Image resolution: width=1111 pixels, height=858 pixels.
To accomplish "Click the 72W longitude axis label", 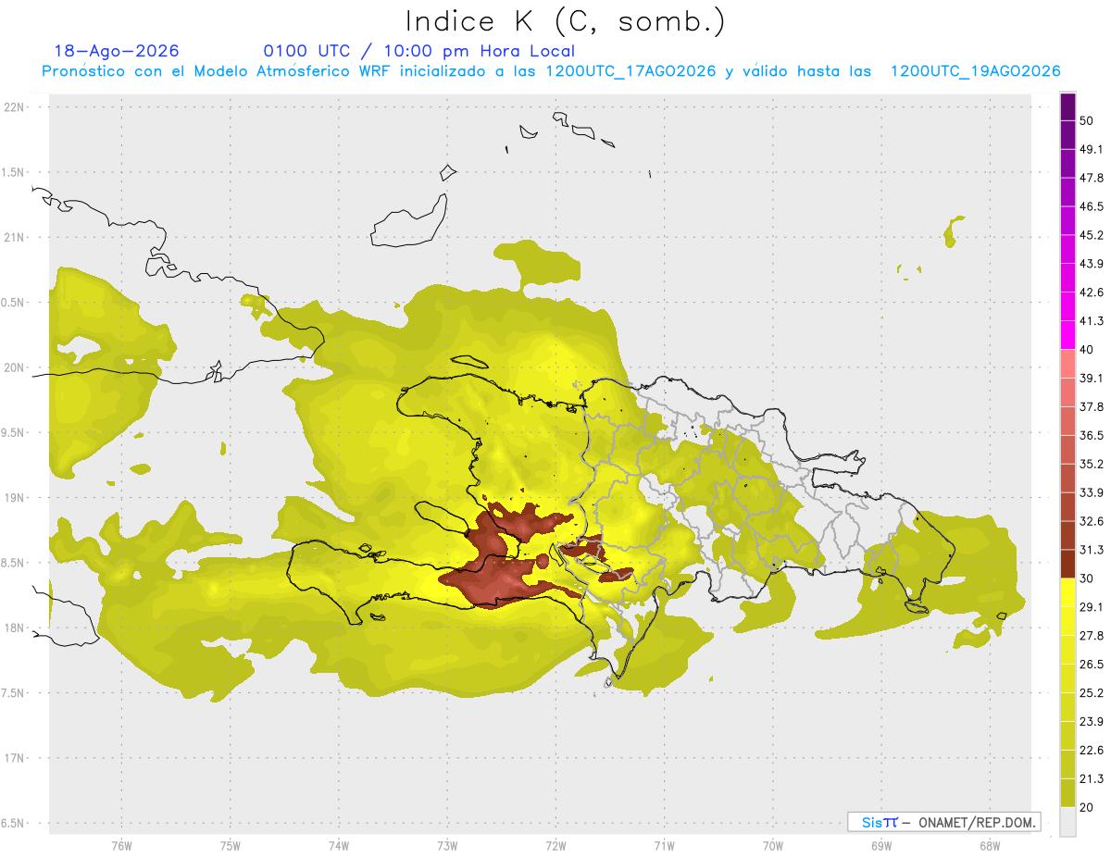I will click(x=555, y=845).
